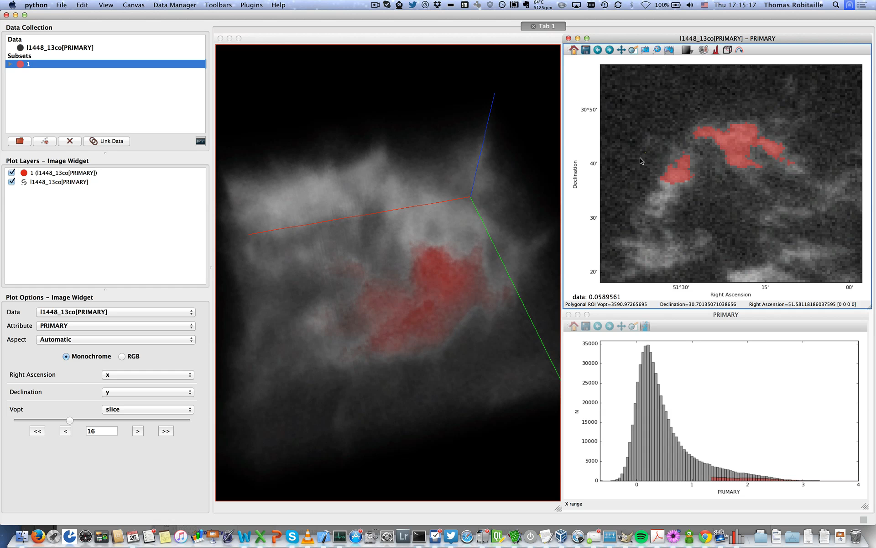876x548 pixels.
Task: Click the red X delete button in Data Collection
Action: [x=70, y=141]
